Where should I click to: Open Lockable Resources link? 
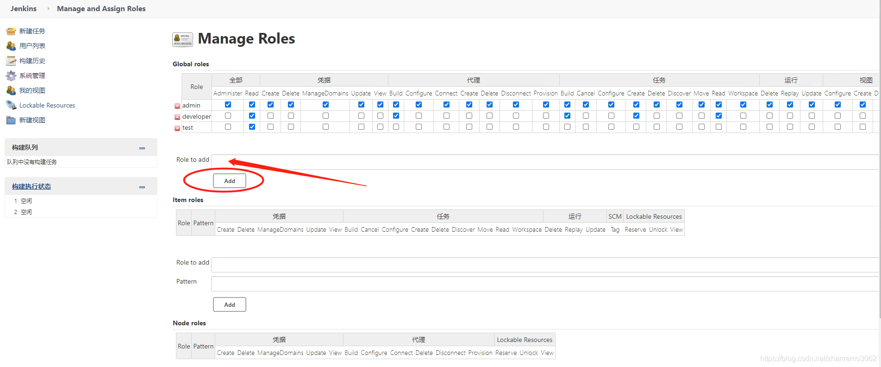tap(47, 105)
